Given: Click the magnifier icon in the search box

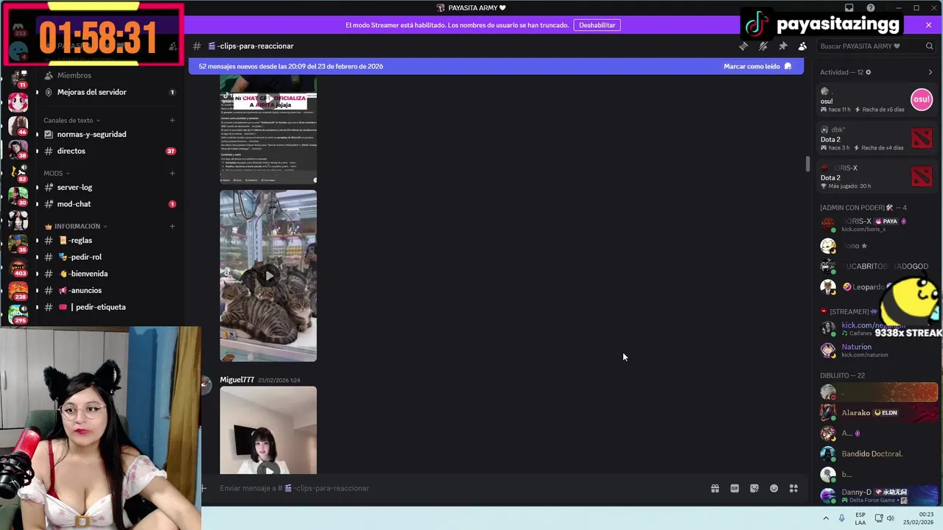Looking at the screenshot, I should click(929, 46).
